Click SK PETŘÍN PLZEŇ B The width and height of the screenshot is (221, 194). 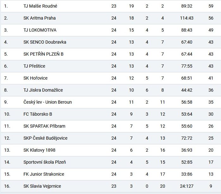click(43, 54)
